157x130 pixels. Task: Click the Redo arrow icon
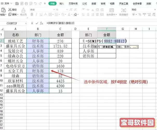pyautogui.click(x=40, y=4)
